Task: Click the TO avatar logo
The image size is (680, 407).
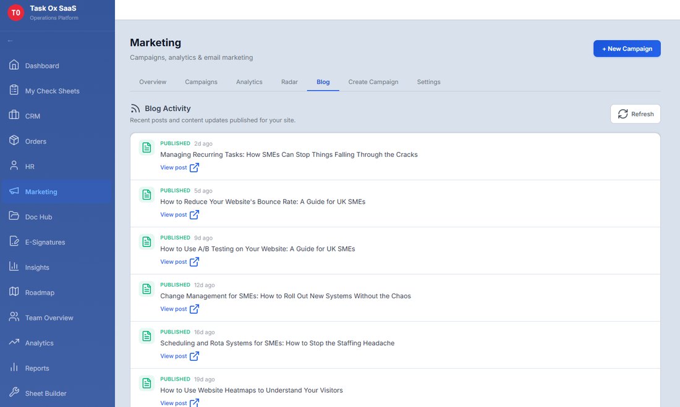Action: [15, 12]
